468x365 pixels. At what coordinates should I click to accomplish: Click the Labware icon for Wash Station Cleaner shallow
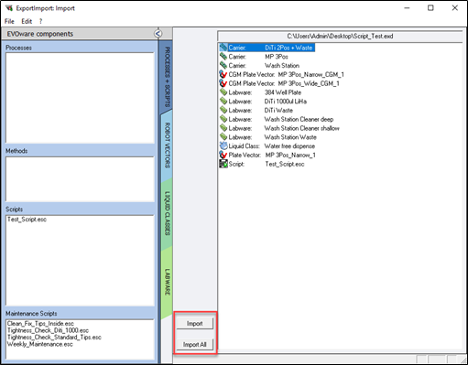click(x=223, y=128)
